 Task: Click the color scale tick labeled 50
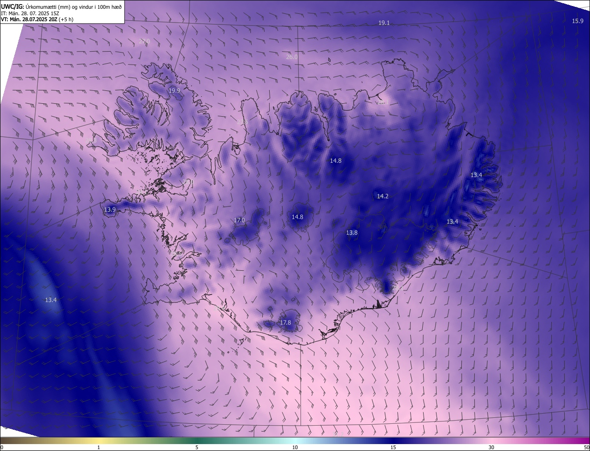586,447
